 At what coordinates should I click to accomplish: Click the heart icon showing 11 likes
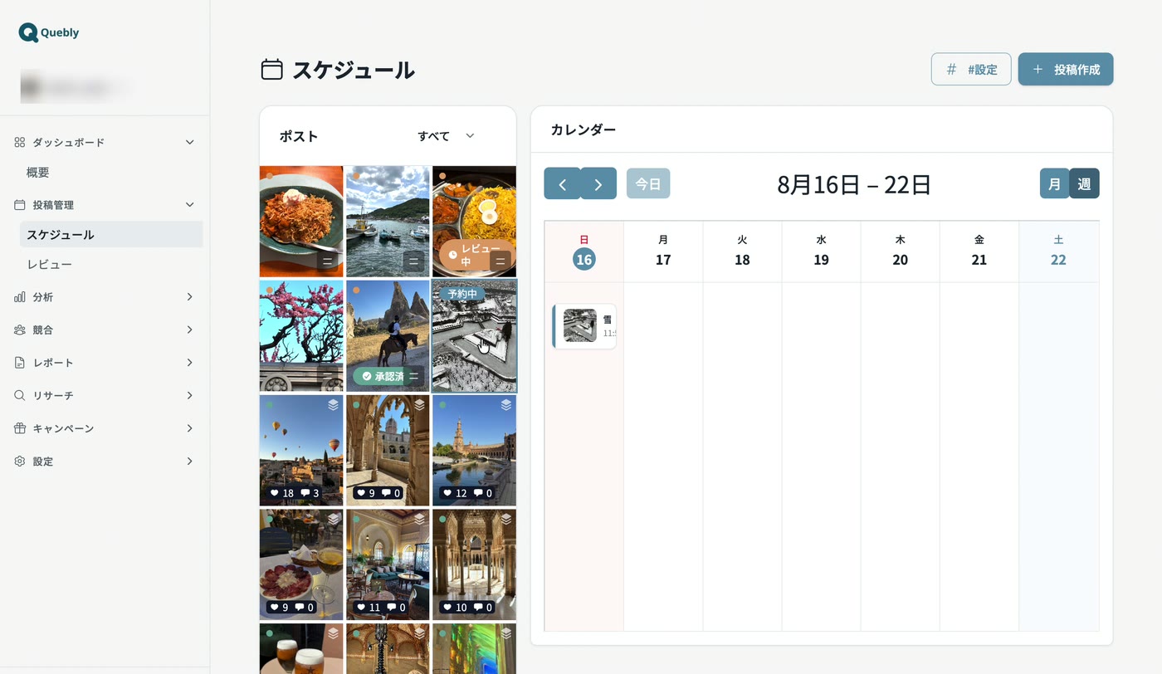(360, 608)
